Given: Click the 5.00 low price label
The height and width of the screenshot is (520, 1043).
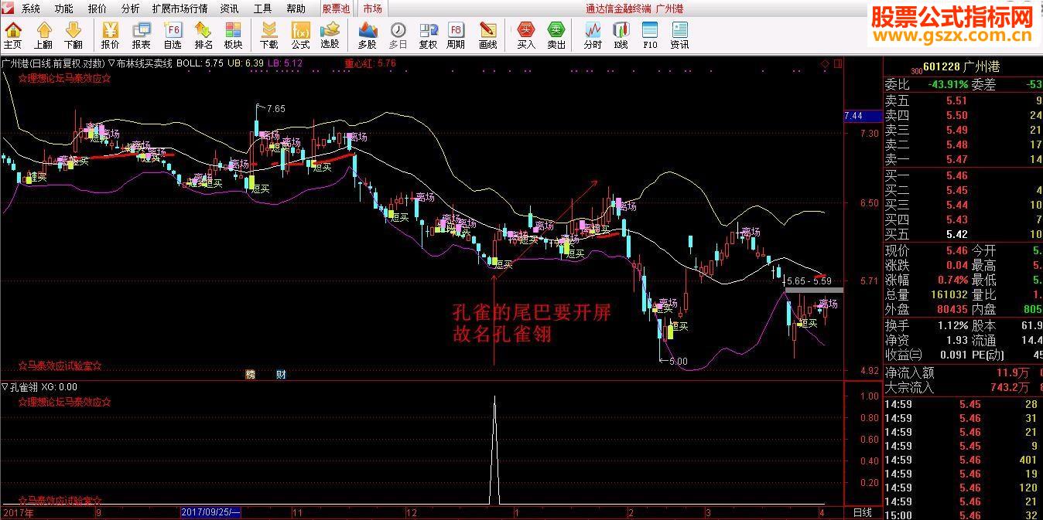Looking at the screenshot, I should (x=678, y=362).
